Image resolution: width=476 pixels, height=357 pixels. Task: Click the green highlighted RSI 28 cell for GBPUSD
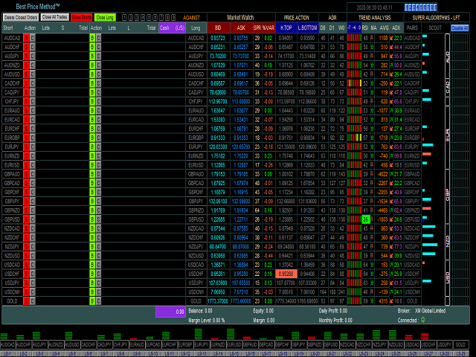(x=365, y=219)
